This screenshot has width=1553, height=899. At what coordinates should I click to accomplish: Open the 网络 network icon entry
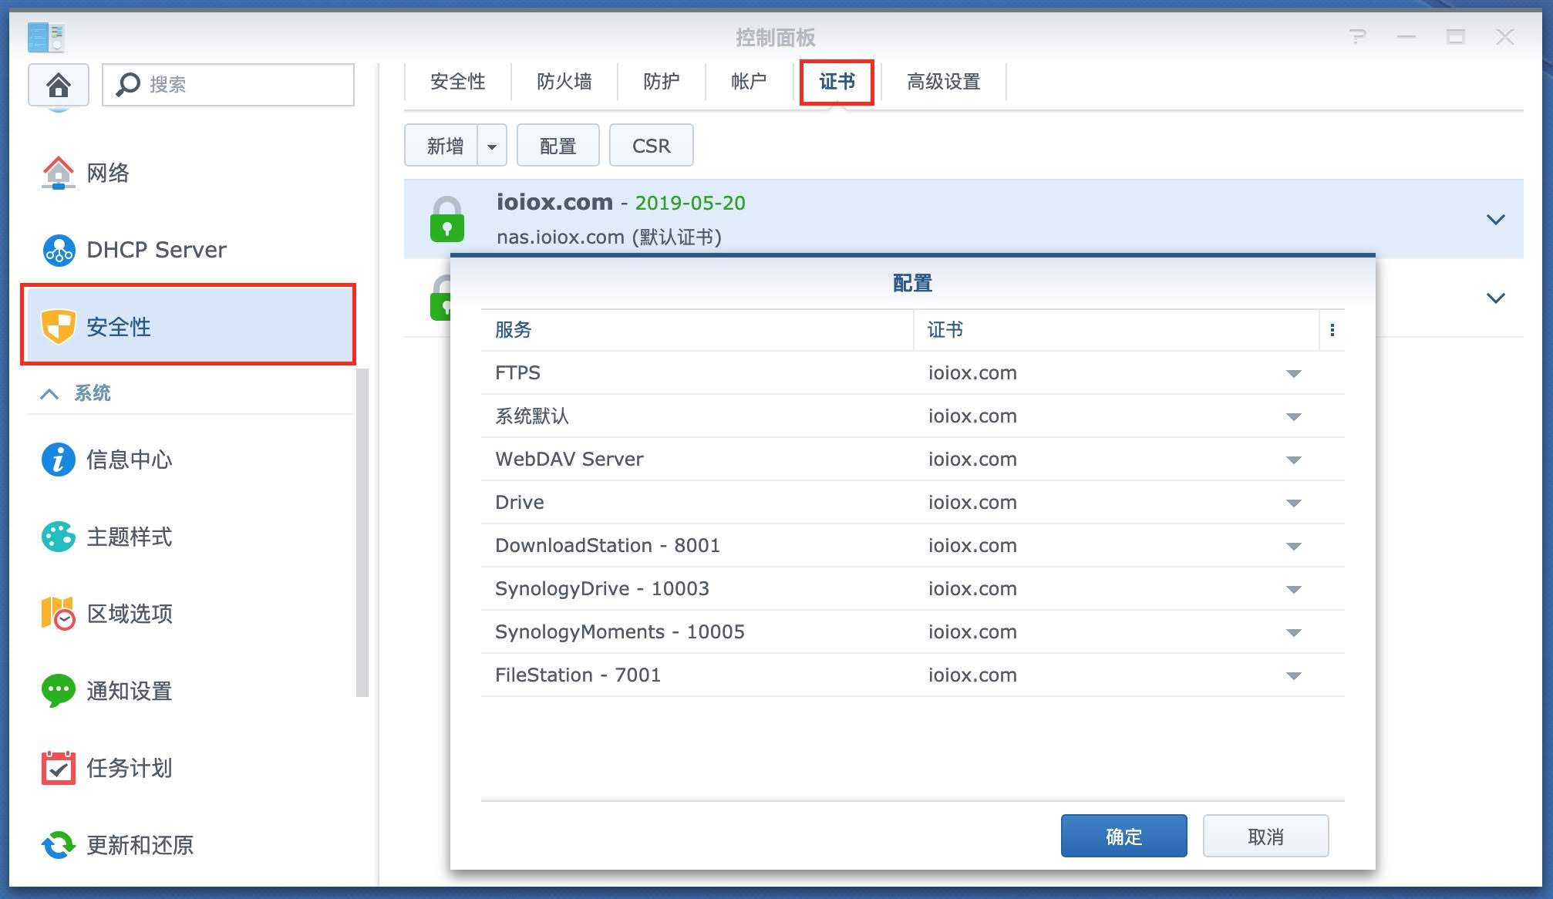click(59, 173)
